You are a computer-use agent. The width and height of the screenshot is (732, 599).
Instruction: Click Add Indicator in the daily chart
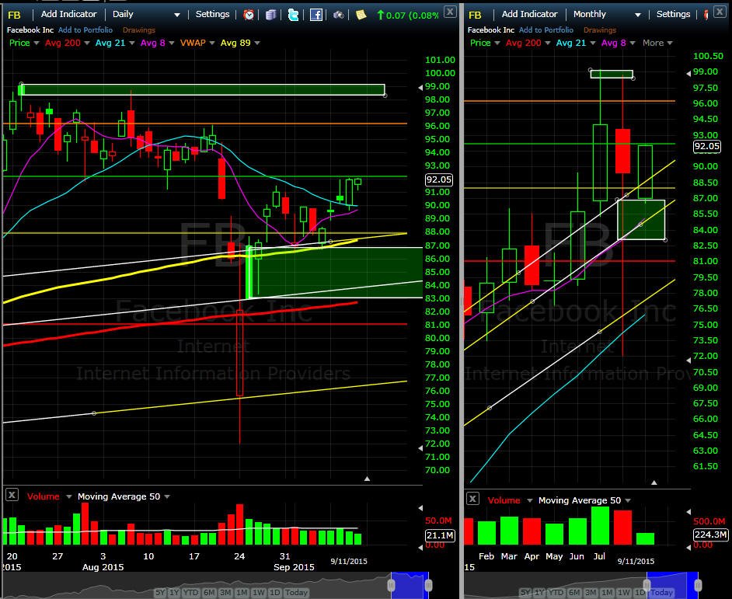(68, 14)
